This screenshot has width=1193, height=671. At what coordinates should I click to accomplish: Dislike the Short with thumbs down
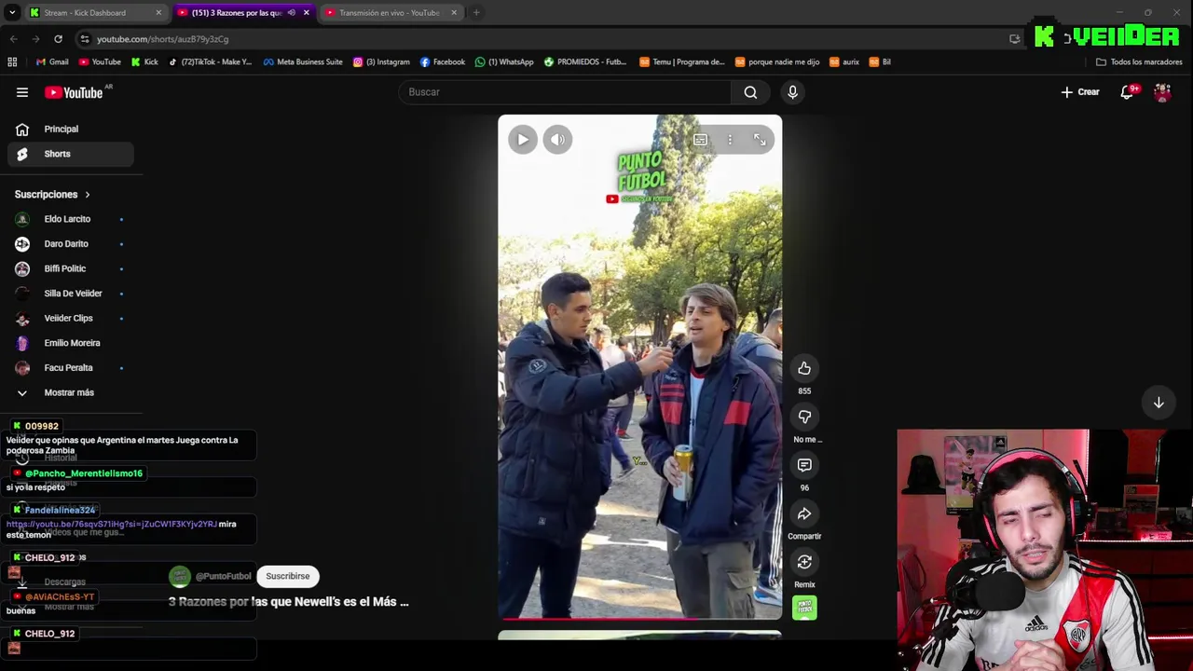[x=804, y=417]
